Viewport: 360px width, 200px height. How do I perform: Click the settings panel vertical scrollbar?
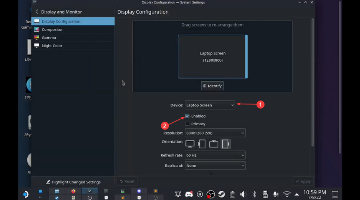(312, 82)
